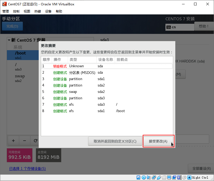Click the USB devices status icon
The width and height of the screenshot is (214, 181).
[158, 177]
